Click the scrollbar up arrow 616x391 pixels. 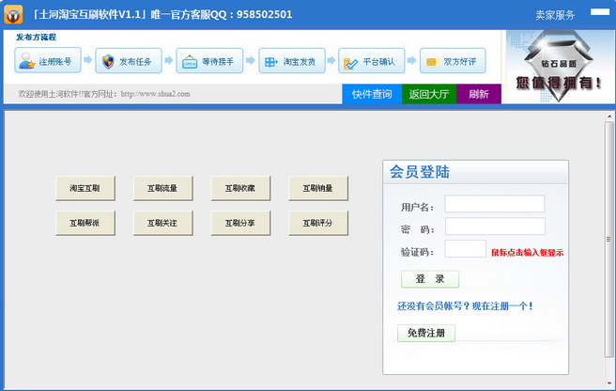pyautogui.click(x=608, y=117)
